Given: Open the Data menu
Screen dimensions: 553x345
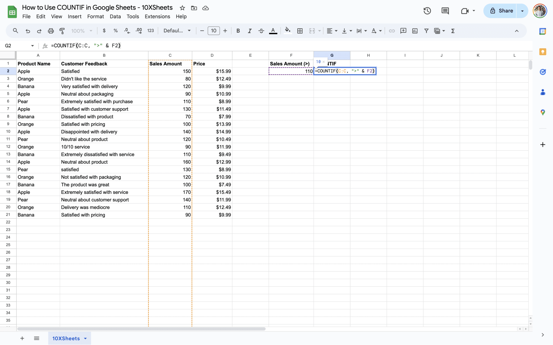Looking at the screenshot, I should click(115, 16).
